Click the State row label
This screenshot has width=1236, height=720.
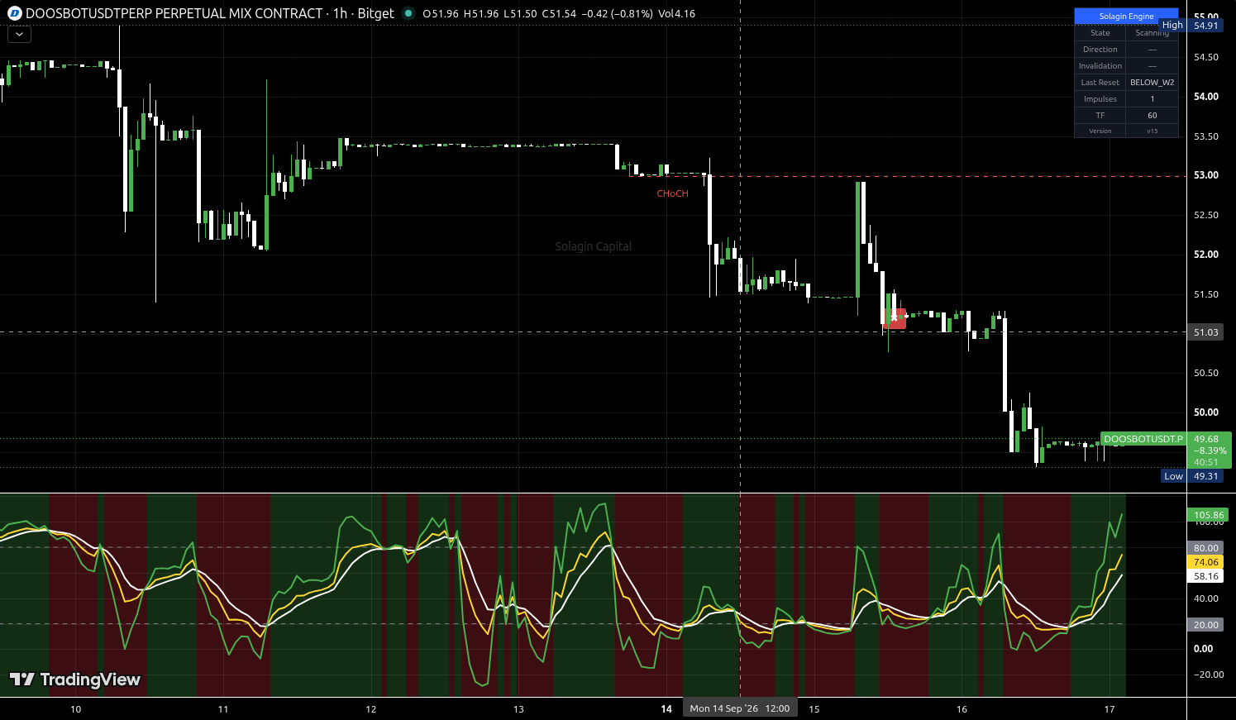point(1100,33)
